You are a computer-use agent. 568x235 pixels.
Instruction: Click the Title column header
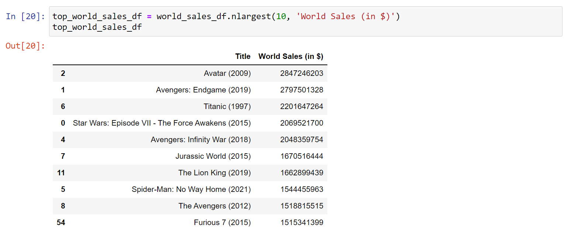(x=242, y=56)
